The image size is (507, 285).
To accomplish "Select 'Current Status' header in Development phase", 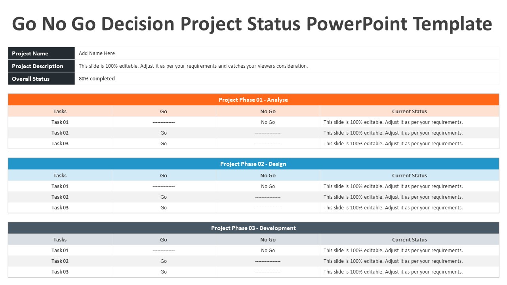I will tap(410, 239).
